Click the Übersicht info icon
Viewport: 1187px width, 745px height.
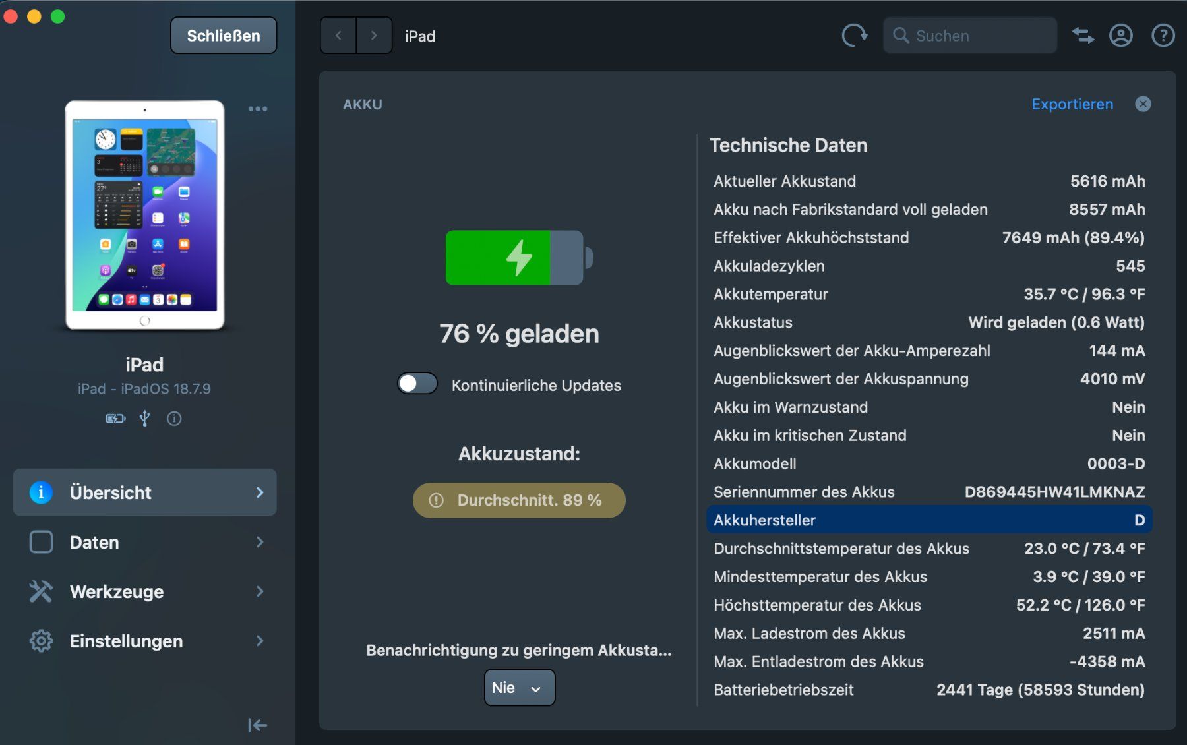pos(41,492)
